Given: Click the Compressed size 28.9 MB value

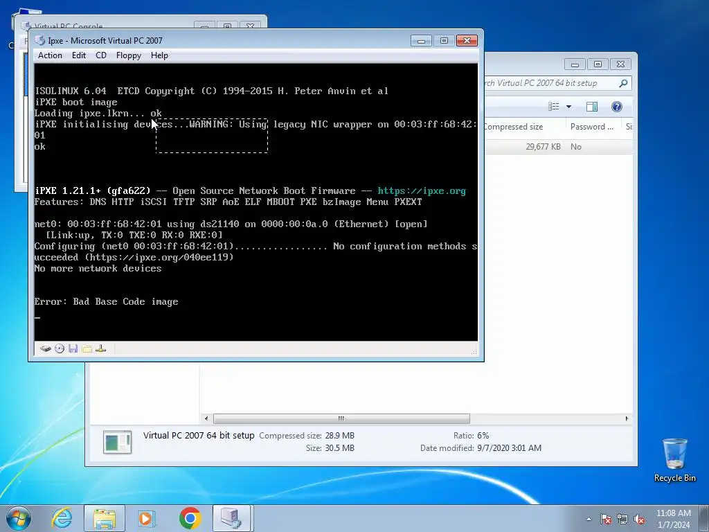Looking at the screenshot, I should (339, 436).
